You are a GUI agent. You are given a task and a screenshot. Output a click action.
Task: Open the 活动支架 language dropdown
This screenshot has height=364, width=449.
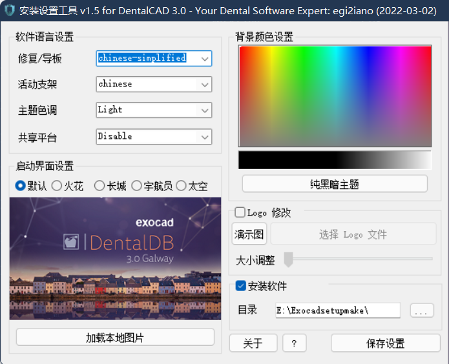click(154, 84)
